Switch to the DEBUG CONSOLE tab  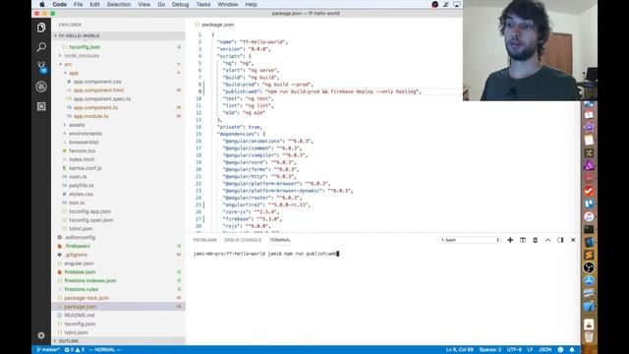point(243,240)
